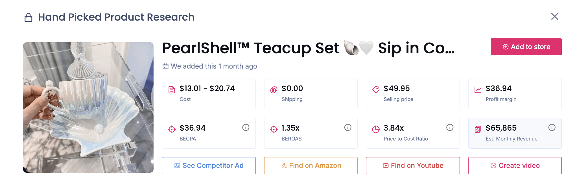Click the shopping bag icon in header
The height and width of the screenshot is (180, 586).
29,17
